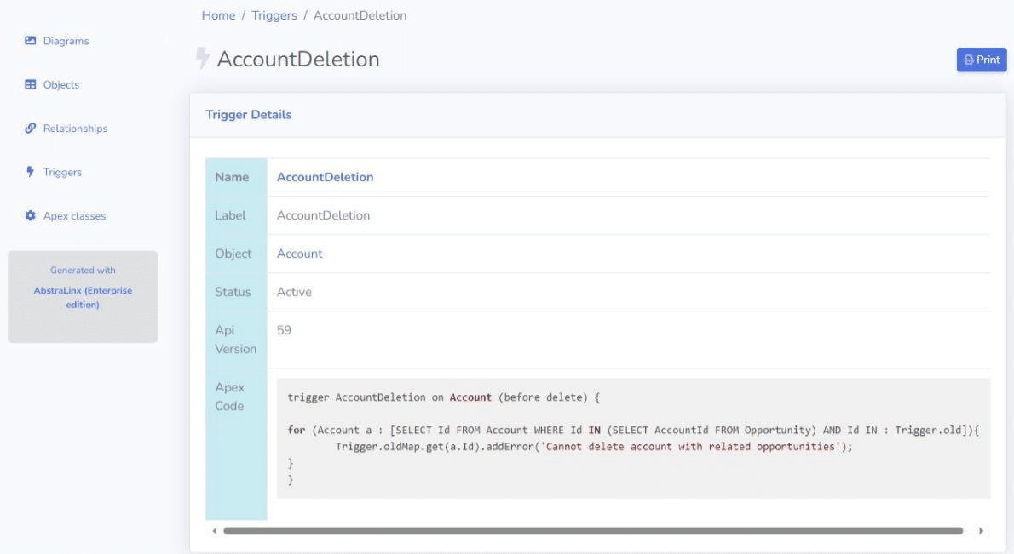
Task: Click the horizontal scrollbar thumb under the table
Action: [x=592, y=530]
